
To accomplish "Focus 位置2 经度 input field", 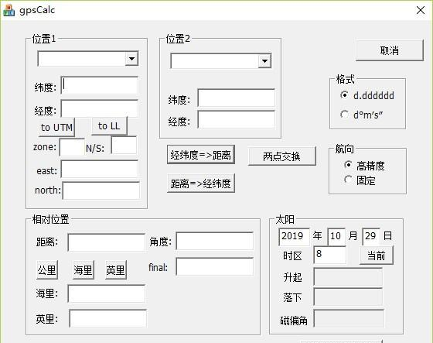I will click(236, 119).
